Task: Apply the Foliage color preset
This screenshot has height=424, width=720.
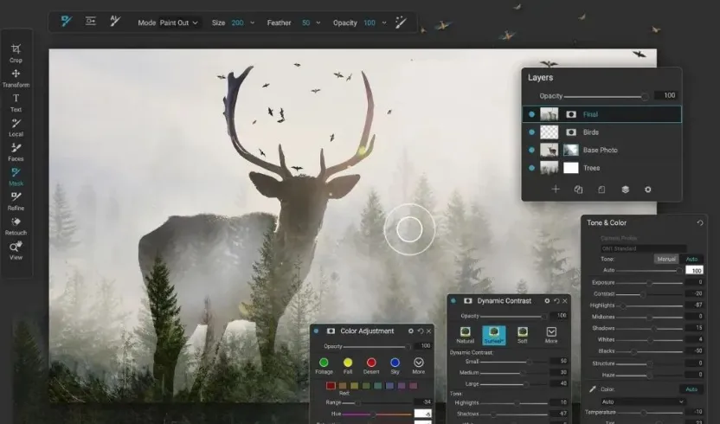Action: (324, 366)
